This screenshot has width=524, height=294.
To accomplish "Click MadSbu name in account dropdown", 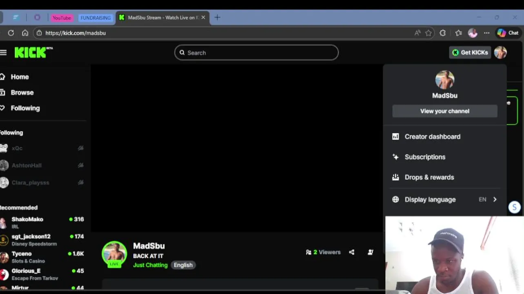I will pos(445,96).
